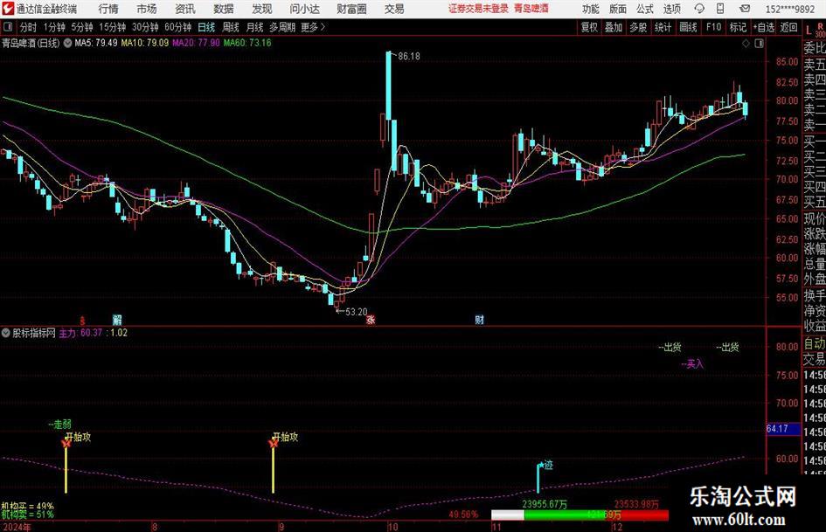
Task: Open the 画线 drawing tools button
Action: (688, 27)
